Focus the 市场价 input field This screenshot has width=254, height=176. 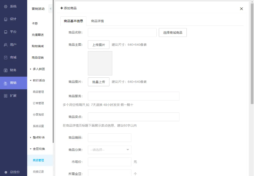109,162
